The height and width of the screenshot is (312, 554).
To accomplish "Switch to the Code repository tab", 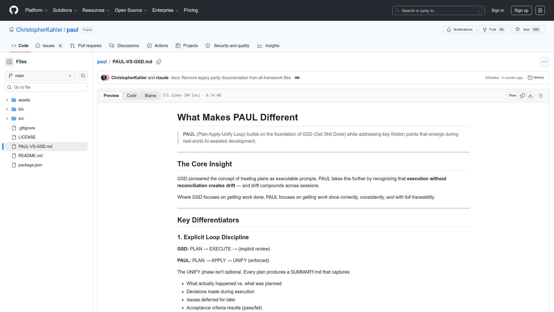I will (20, 46).
